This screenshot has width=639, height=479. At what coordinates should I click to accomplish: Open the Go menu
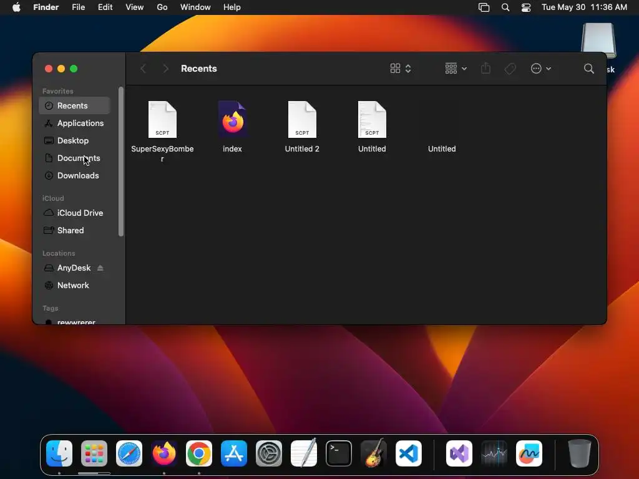162,7
